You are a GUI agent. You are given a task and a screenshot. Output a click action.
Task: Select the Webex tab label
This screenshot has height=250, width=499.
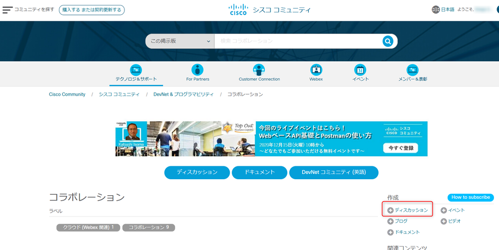(316, 79)
